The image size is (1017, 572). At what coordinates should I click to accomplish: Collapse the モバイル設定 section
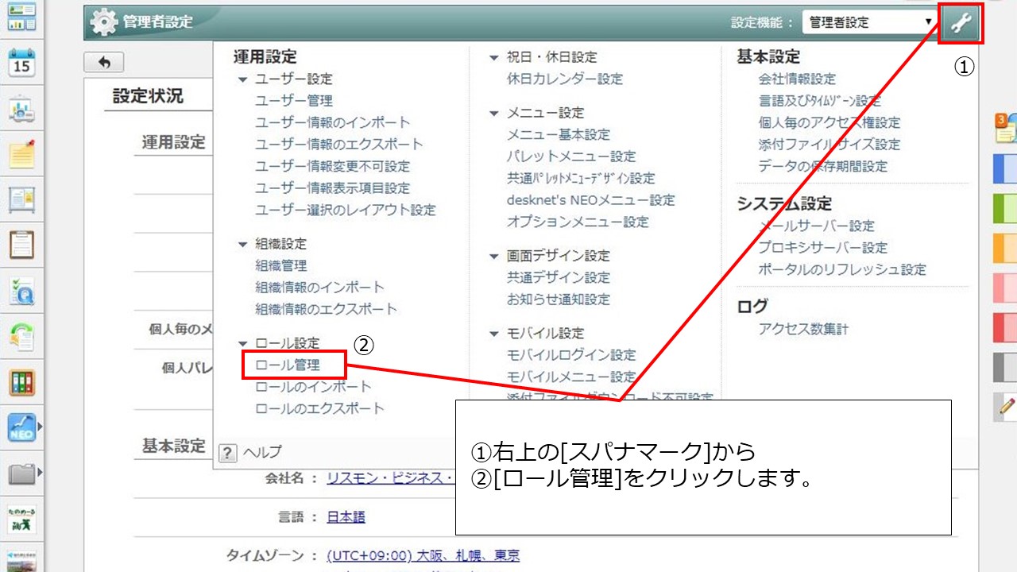coord(494,333)
